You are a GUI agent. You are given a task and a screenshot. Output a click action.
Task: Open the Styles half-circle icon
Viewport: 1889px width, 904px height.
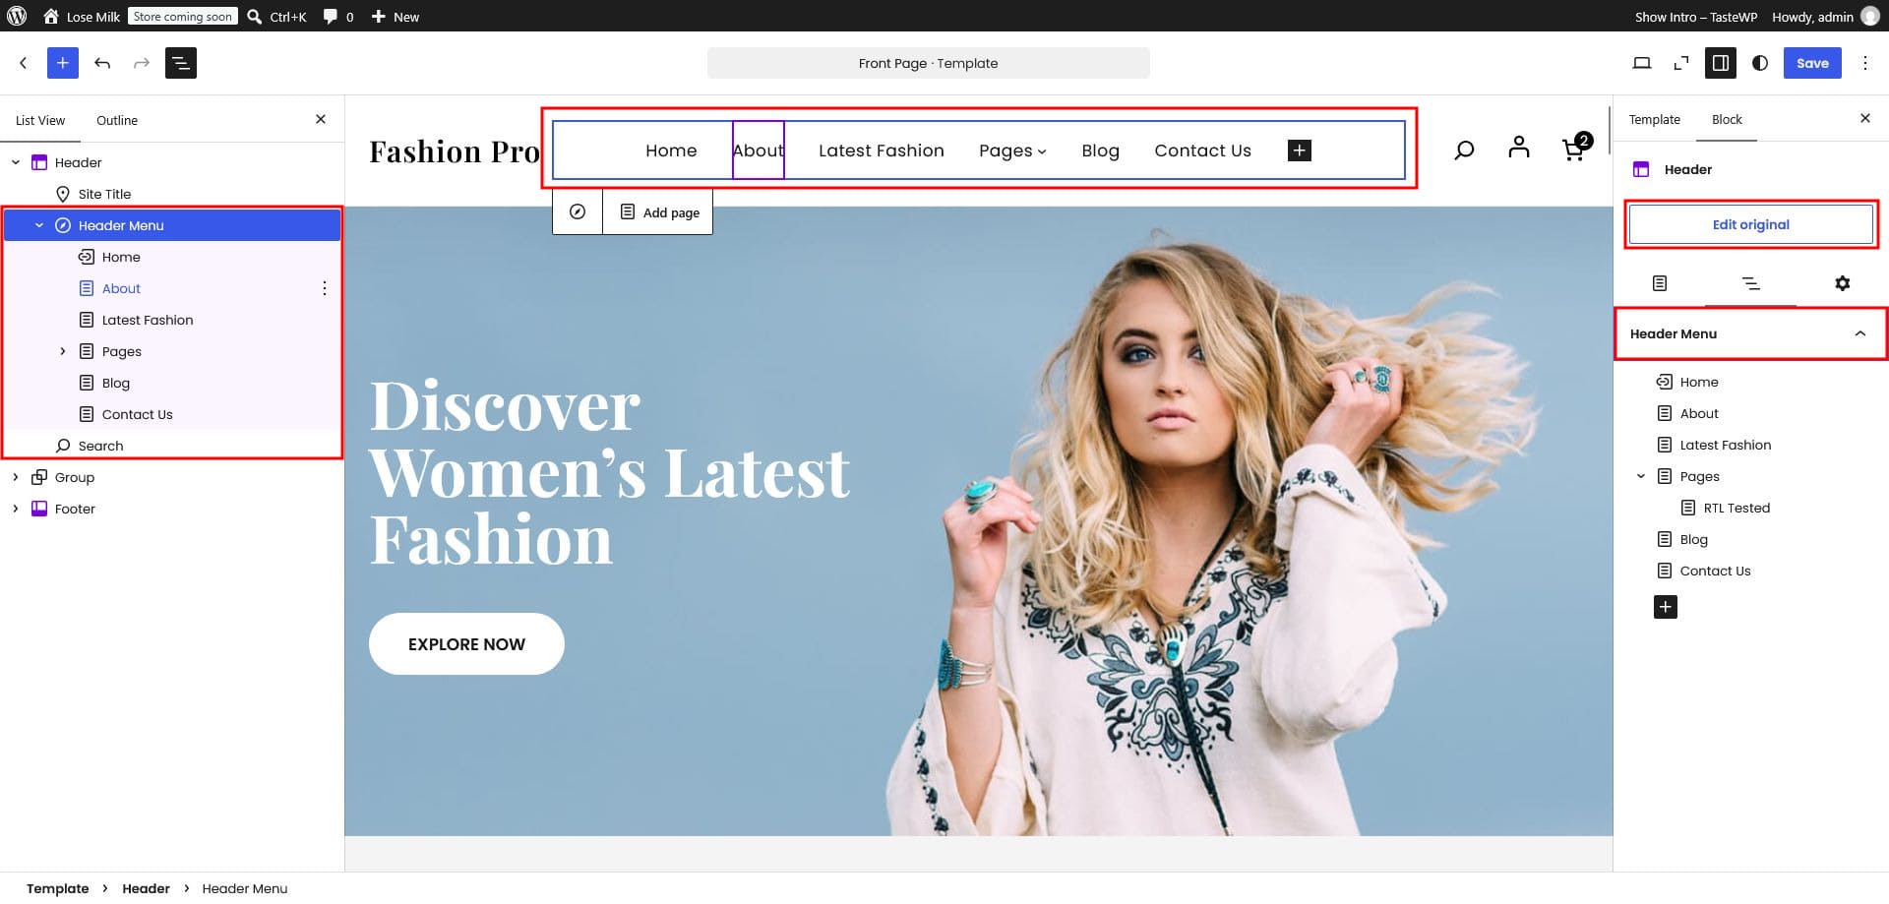[x=1759, y=63]
